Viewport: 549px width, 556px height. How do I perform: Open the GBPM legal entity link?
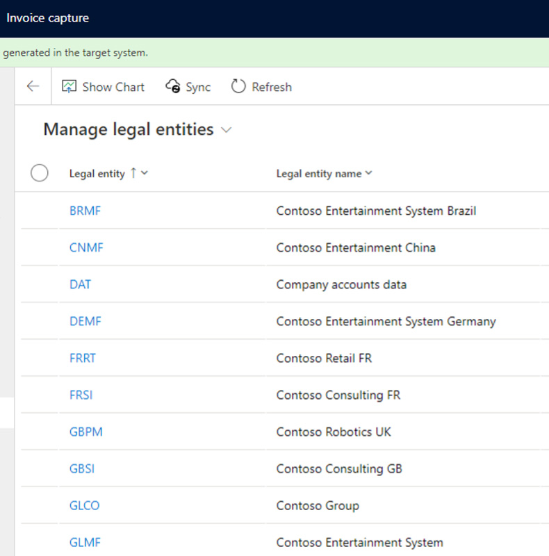(x=86, y=432)
